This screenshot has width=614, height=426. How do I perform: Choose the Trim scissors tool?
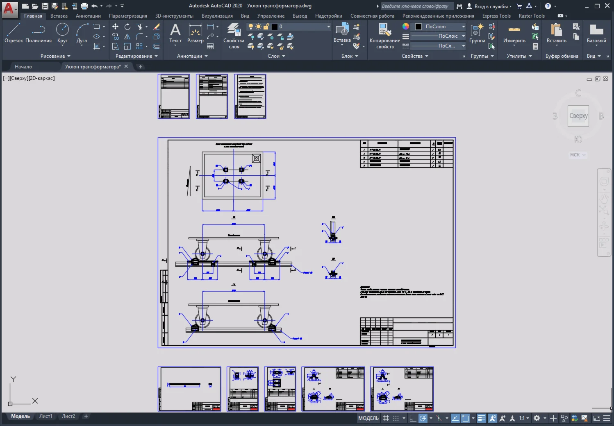tap(140, 27)
